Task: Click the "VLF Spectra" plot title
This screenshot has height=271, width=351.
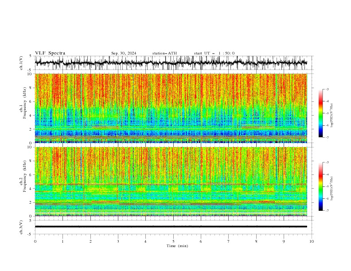Action: [50, 53]
